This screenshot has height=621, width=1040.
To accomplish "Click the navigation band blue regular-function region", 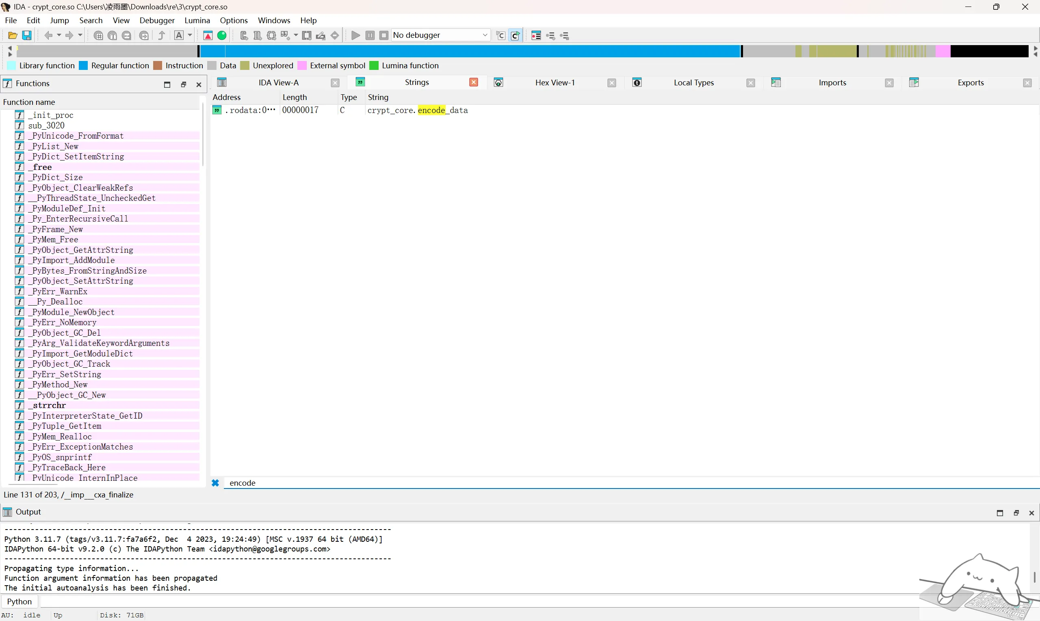I will coord(470,51).
